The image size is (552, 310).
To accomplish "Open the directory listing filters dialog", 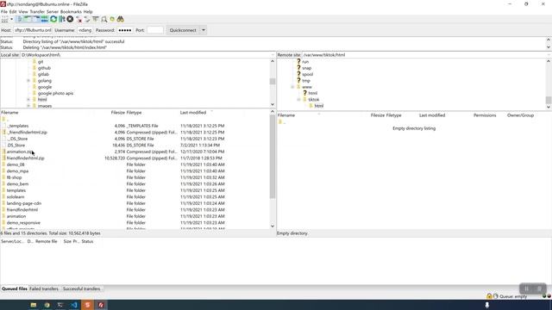I will [x=96, y=19].
